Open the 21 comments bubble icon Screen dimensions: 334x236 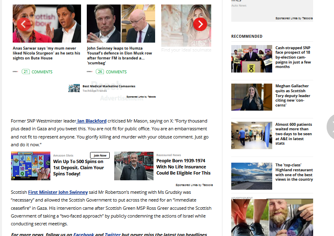[x=25, y=72]
